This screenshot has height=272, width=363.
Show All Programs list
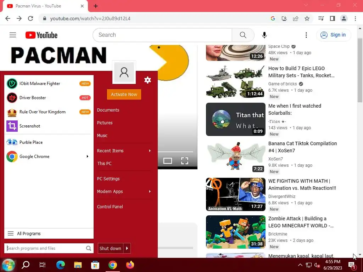[49, 234]
